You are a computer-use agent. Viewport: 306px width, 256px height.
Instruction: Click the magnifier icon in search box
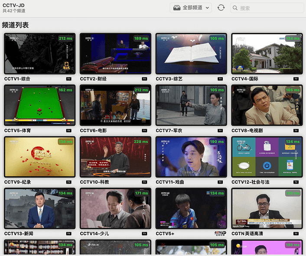[x=235, y=8]
